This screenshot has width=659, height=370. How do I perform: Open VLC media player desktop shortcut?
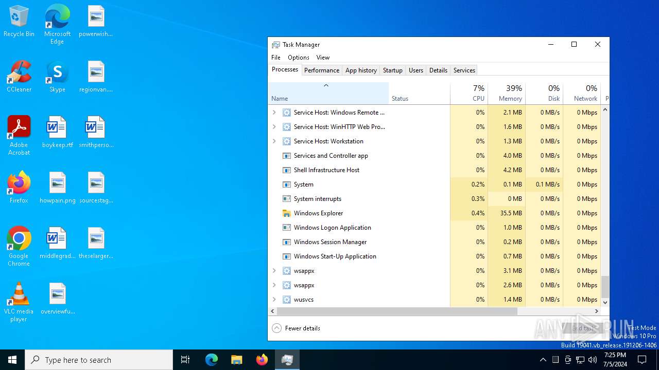click(x=19, y=302)
